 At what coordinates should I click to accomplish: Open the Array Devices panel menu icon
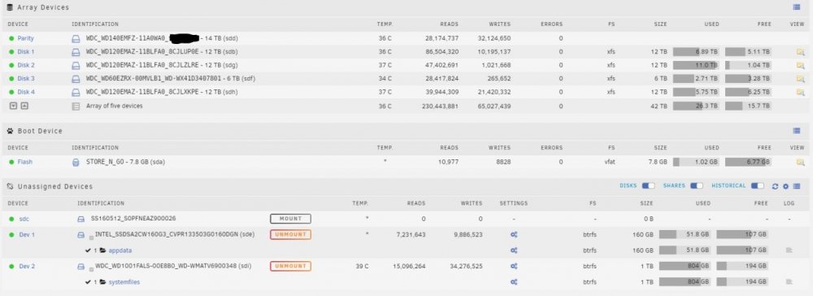[x=797, y=7]
